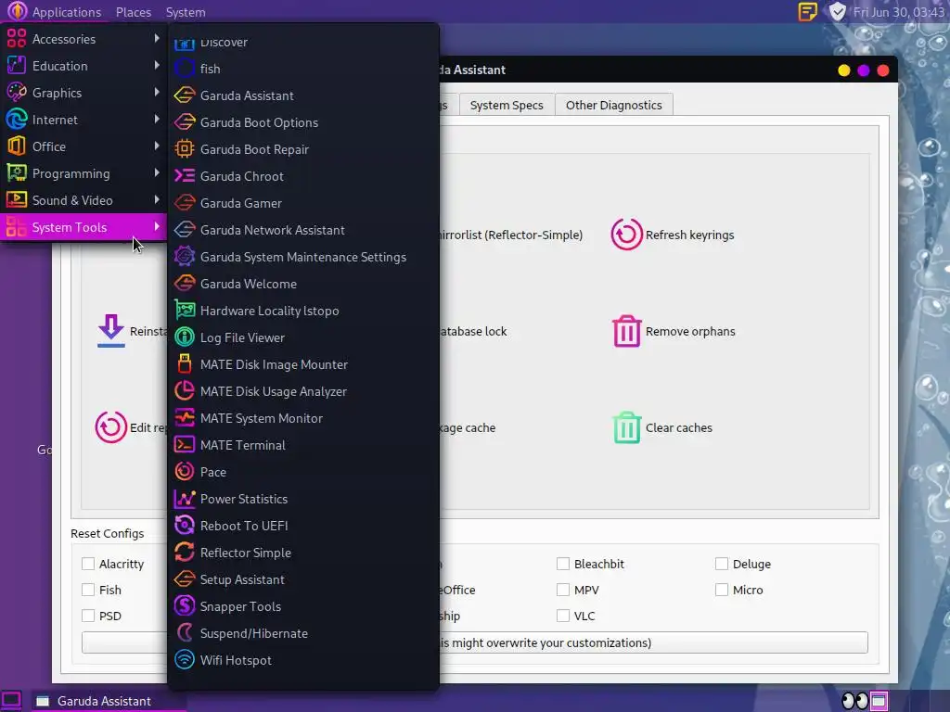The width and height of the screenshot is (950, 712).
Task: Click the Refresh keyrings label
Action: coord(689,235)
